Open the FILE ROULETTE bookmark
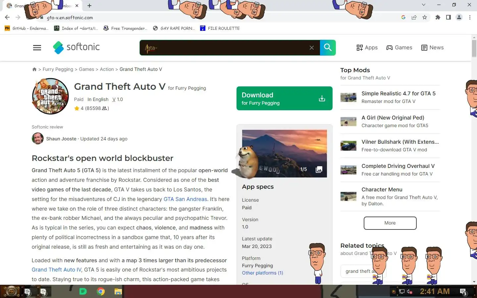 tap(220, 28)
